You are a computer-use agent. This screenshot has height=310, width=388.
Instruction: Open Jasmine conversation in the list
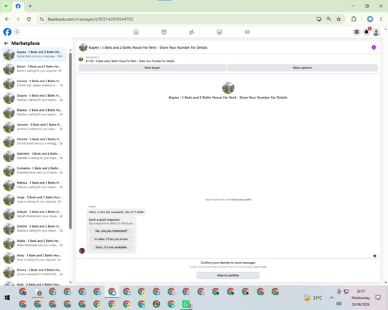click(x=34, y=127)
